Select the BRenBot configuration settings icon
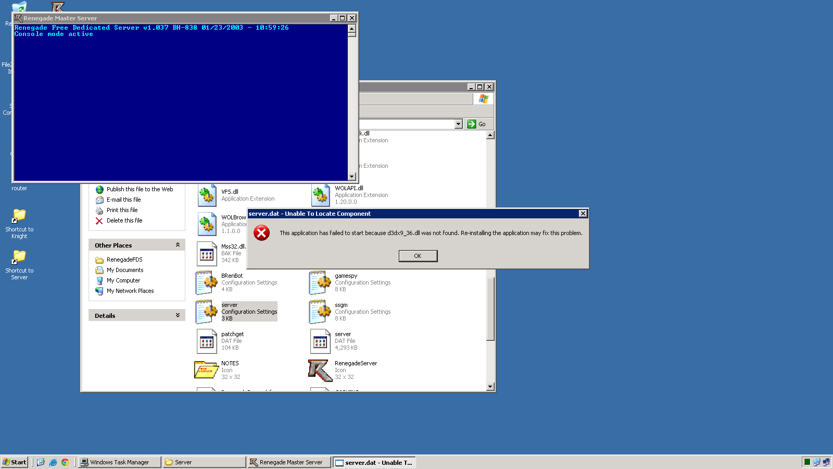Viewport: 833px width, 469px height. tap(207, 282)
